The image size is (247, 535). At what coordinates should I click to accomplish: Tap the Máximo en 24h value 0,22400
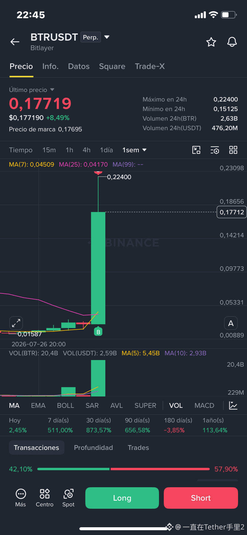click(x=226, y=99)
